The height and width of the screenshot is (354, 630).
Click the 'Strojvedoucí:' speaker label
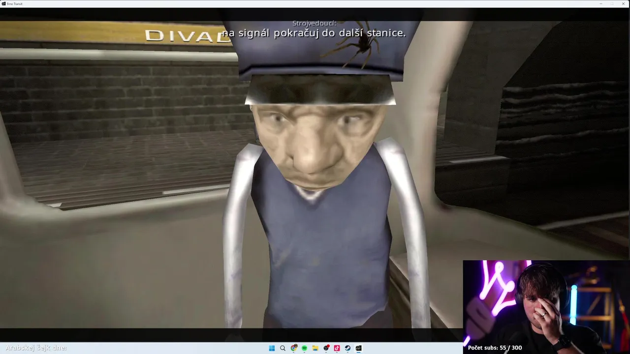[314, 23]
